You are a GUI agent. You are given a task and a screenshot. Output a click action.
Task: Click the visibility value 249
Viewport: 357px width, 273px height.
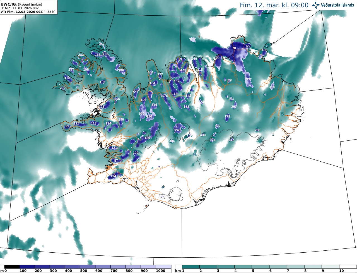tap(178, 130)
